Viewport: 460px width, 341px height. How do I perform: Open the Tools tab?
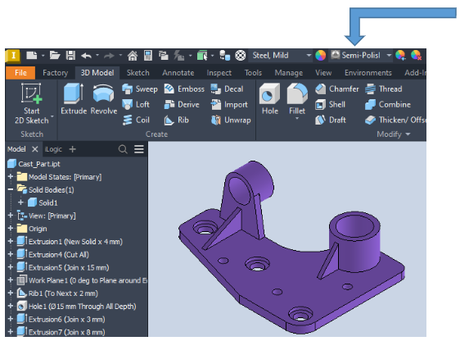click(253, 73)
